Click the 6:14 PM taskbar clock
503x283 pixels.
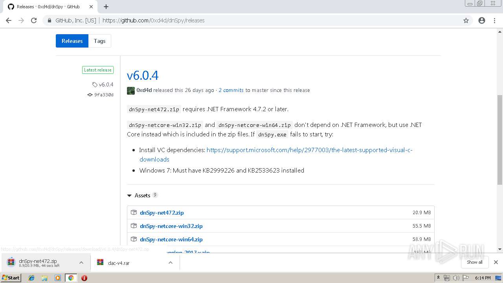point(483,278)
